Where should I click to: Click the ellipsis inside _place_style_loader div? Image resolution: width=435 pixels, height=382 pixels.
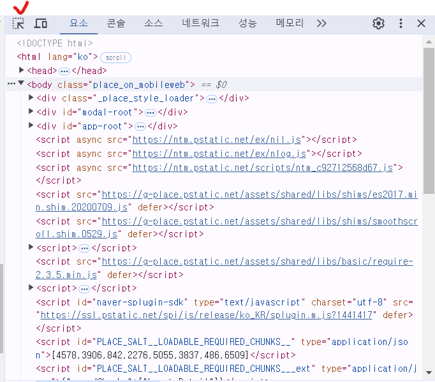coord(212,99)
